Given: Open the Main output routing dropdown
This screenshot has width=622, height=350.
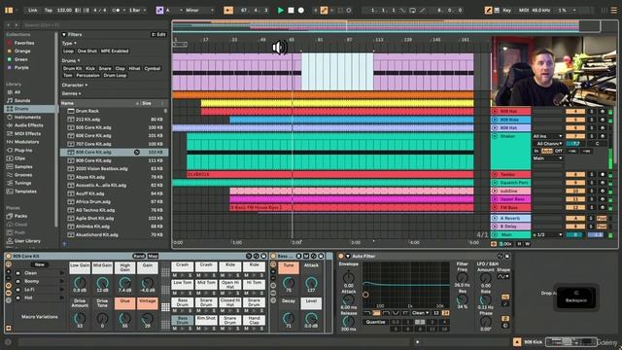Looking at the screenshot, I should click(x=547, y=158).
